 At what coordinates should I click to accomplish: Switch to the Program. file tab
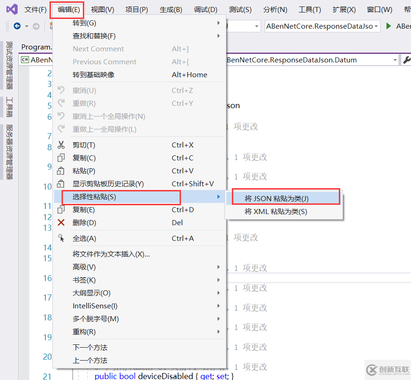click(x=37, y=47)
